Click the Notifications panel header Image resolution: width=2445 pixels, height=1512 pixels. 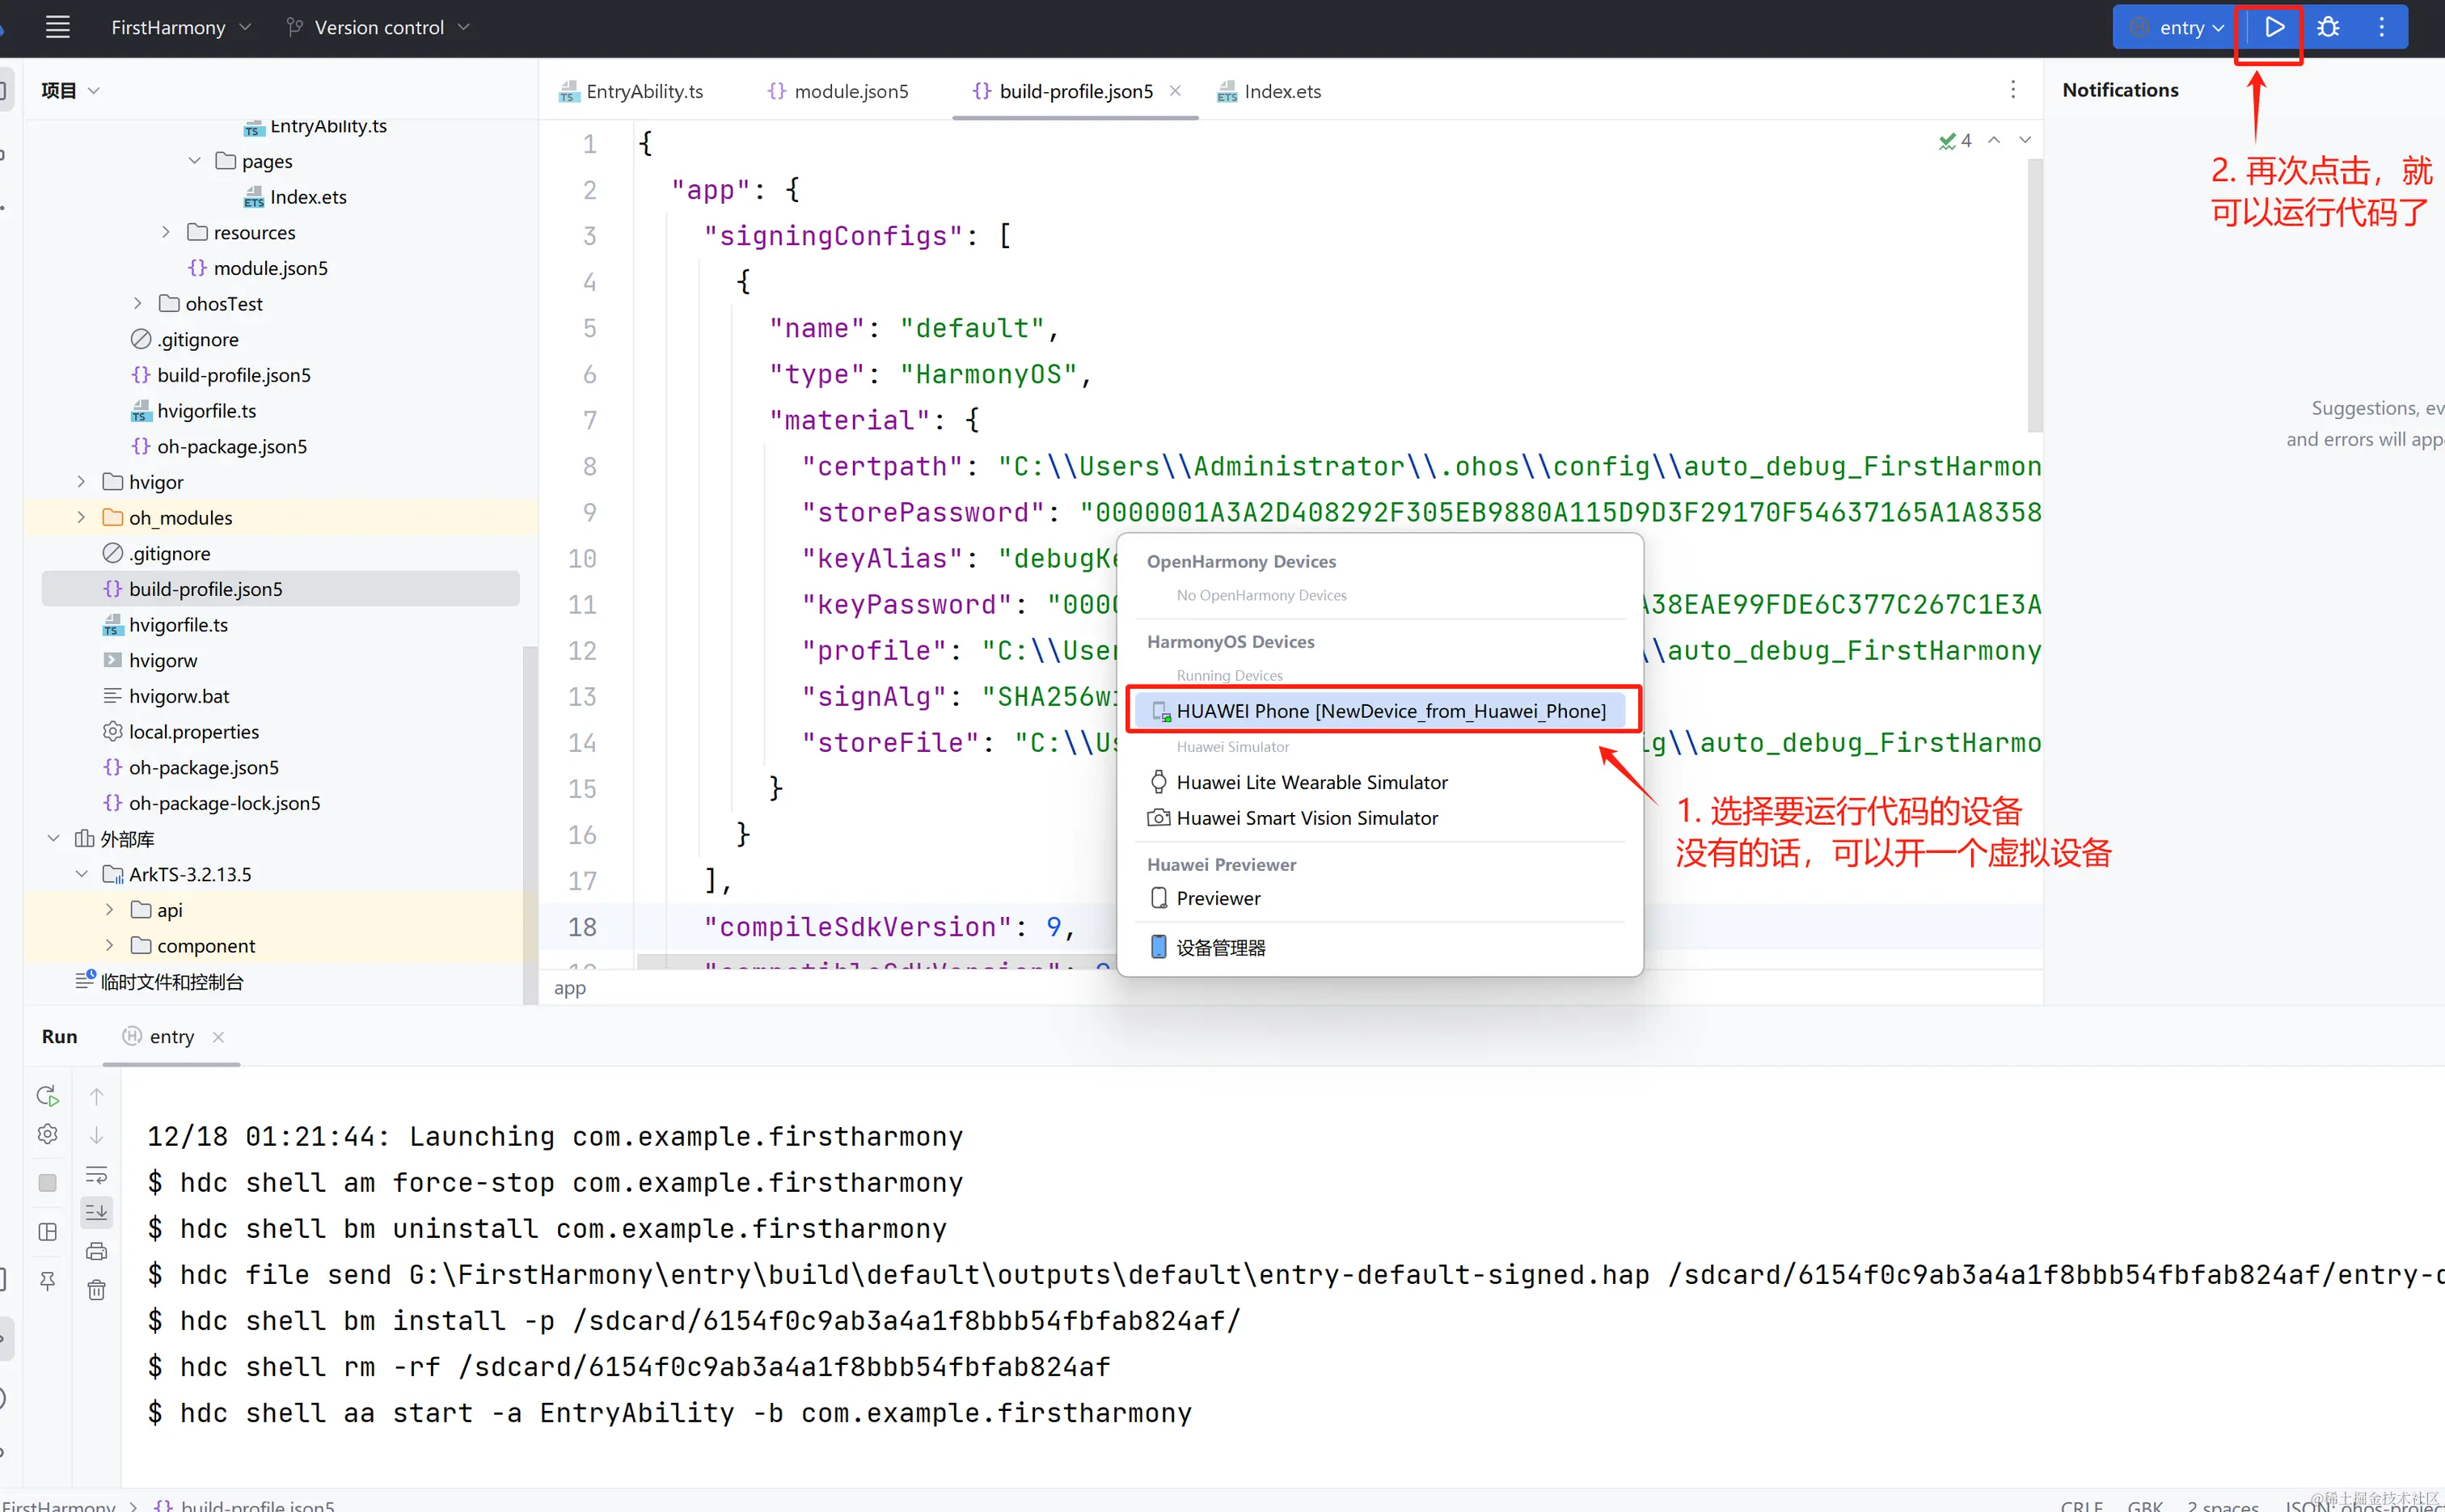[x=2120, y=90]
